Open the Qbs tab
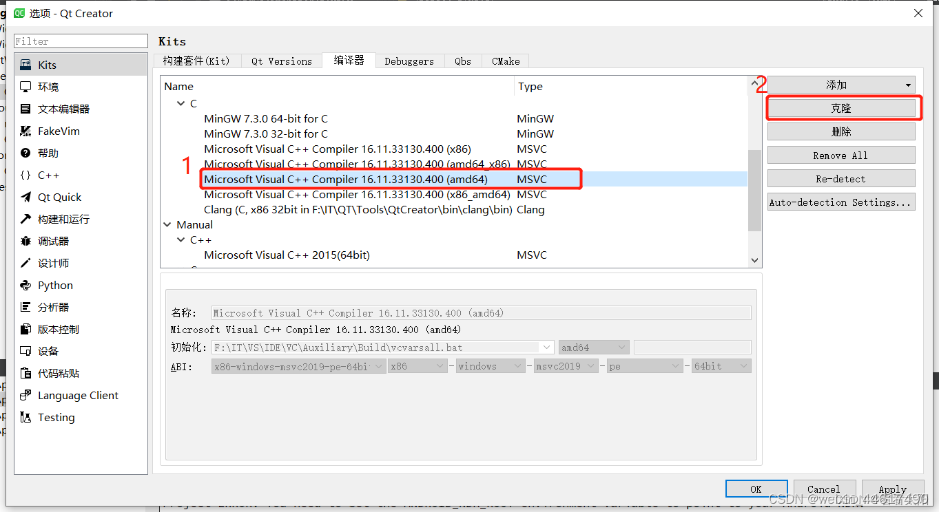Image resolution: width=939 pixels, height=512 pixels. click(463, 61)
